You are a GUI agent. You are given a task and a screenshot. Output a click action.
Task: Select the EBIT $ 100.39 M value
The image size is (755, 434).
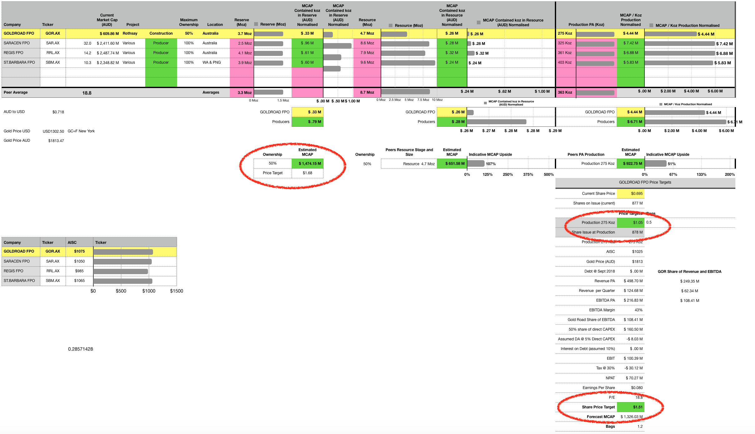coord(633,358)
